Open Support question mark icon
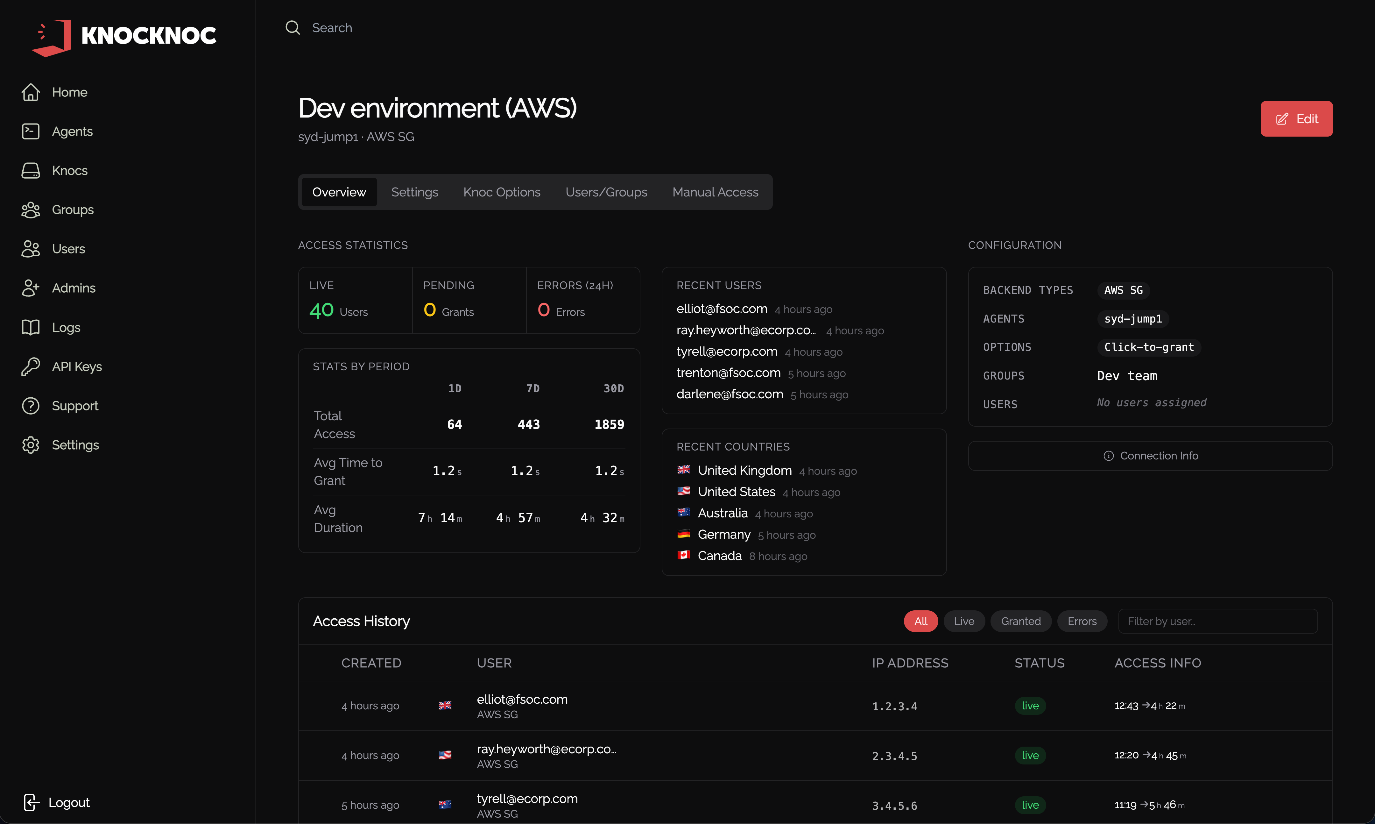This screenshot has width=1375, height=824. coord(31,406)
